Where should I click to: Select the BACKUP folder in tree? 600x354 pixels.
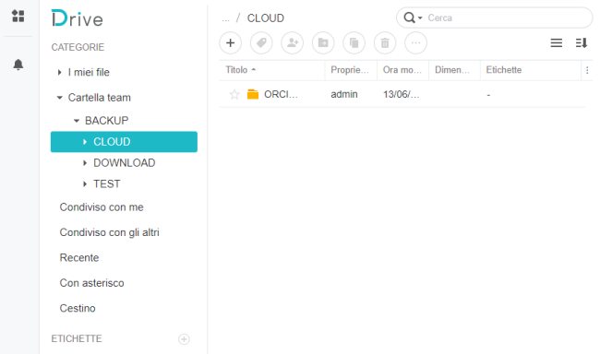(x=107, y=121)
